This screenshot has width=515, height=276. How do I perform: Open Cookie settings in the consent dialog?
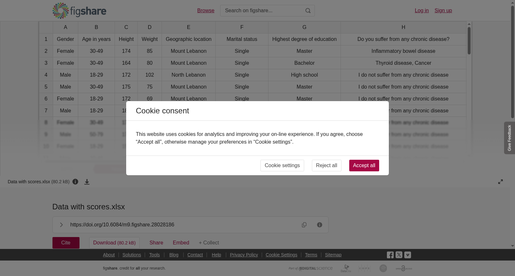coord(282,166)
